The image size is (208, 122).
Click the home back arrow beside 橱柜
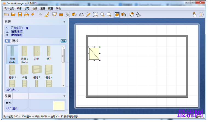(x=8, y=41)
